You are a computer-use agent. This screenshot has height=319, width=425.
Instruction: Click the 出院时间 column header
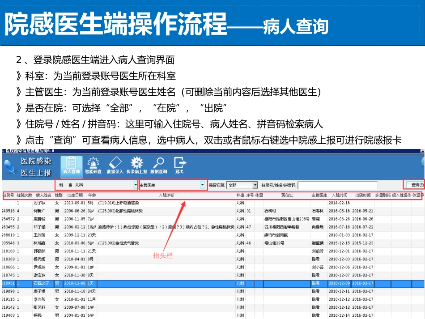pos(363,195)
